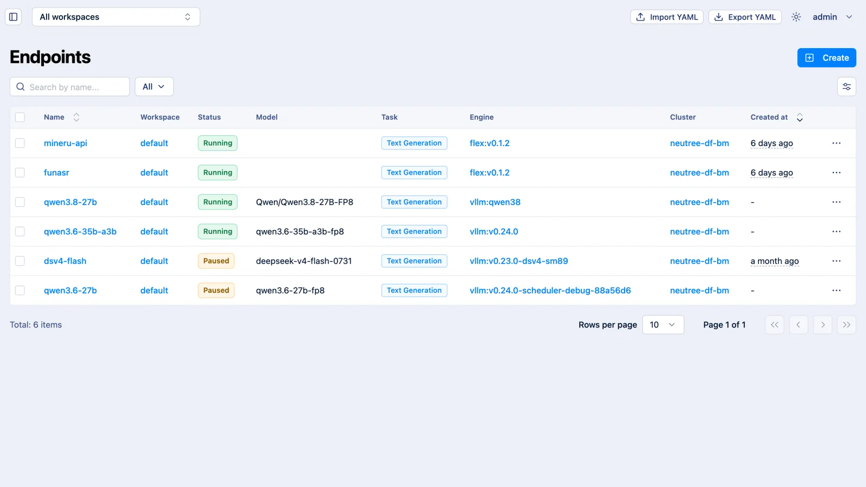The image size is (866, 487).
Task: Click the Import YAML button
Action: (667, 17)
